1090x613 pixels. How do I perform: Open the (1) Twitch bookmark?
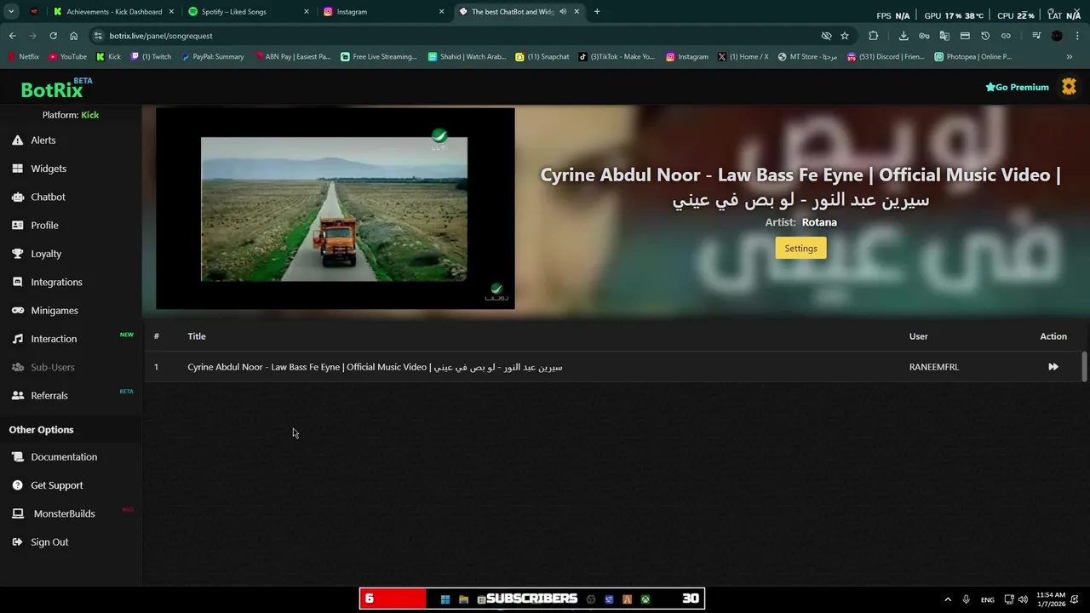[x=151, y=57]
